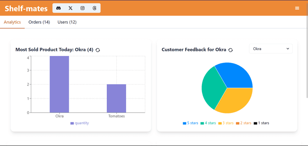Select the Analytics tab
The image size is (308, 146).
[x=12, y=22]
